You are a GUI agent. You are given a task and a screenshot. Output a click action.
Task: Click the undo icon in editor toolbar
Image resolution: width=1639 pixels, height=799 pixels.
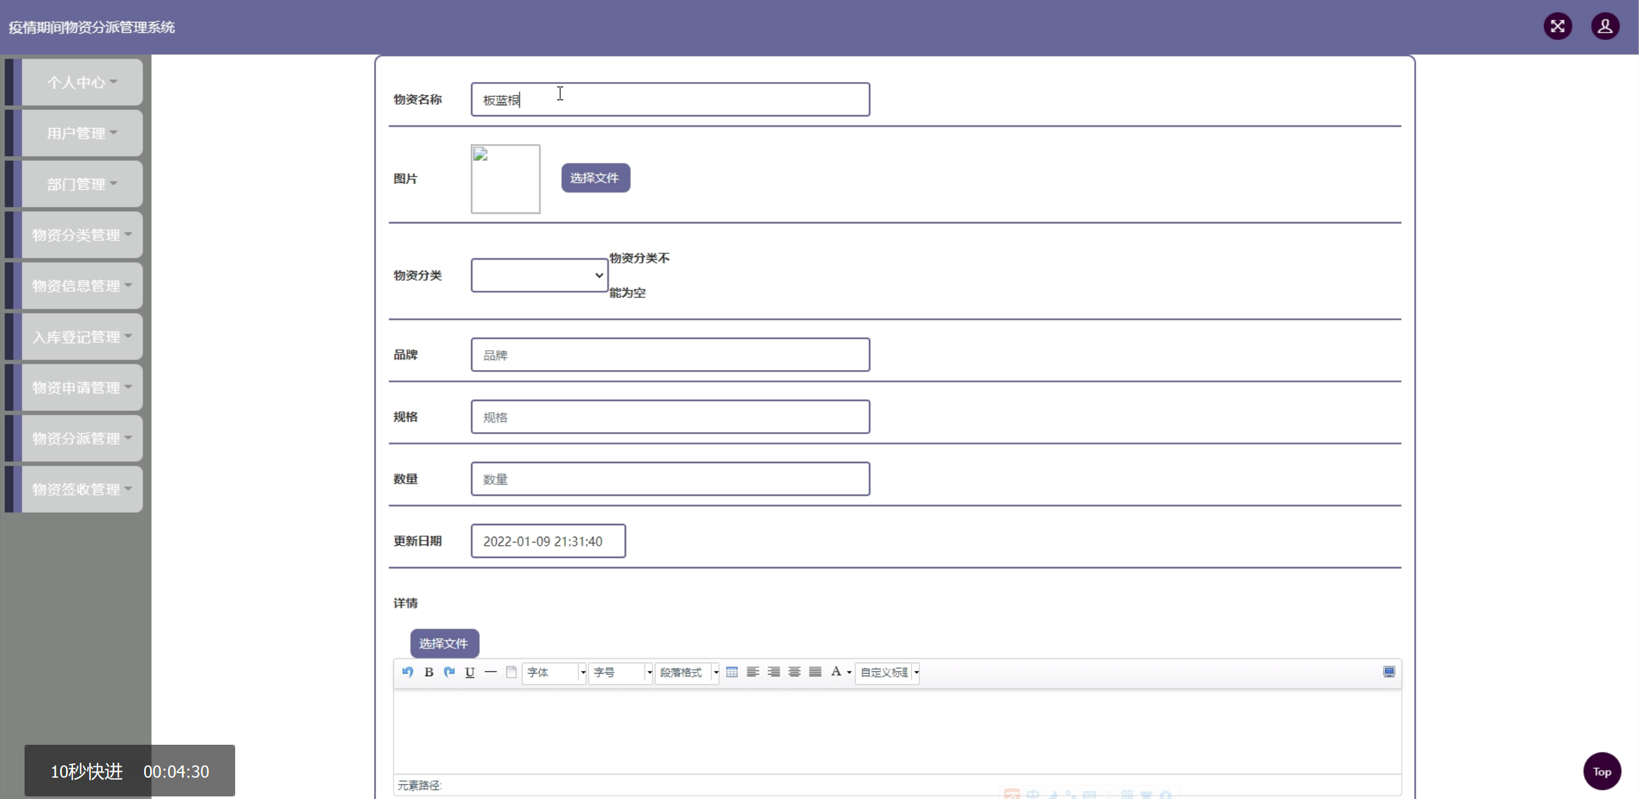(x=408, y=672)
